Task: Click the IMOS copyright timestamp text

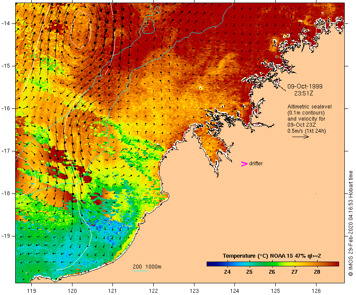Action: tap(350, 223)
